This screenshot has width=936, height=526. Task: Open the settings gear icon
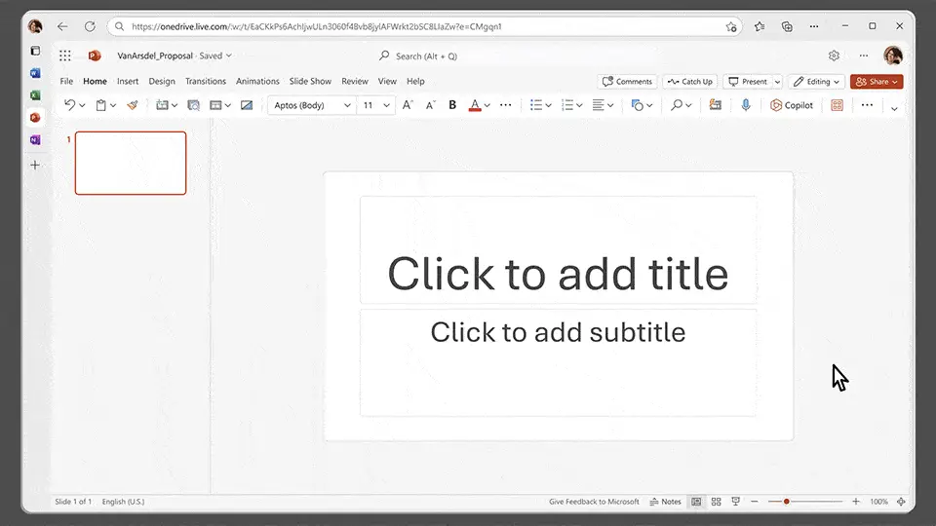click(x=834, y=56)
